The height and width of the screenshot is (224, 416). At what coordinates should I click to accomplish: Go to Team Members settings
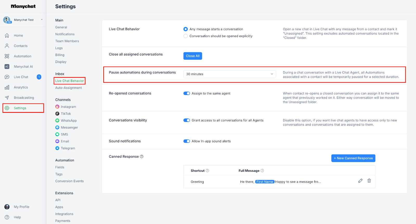pyautogui.click(x=67, y=41)
